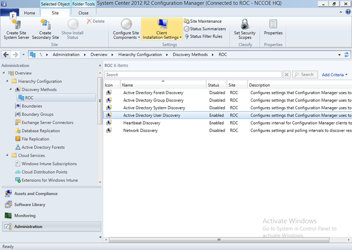The height and width of the screenshot is (250, 352).
Task: Click the refresh icon in address bar
Action: (347, 54)
